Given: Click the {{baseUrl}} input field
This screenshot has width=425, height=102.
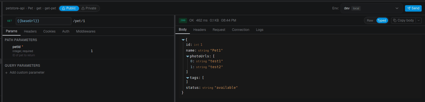Looking at the screenshot, I should [x=44, y=21].
